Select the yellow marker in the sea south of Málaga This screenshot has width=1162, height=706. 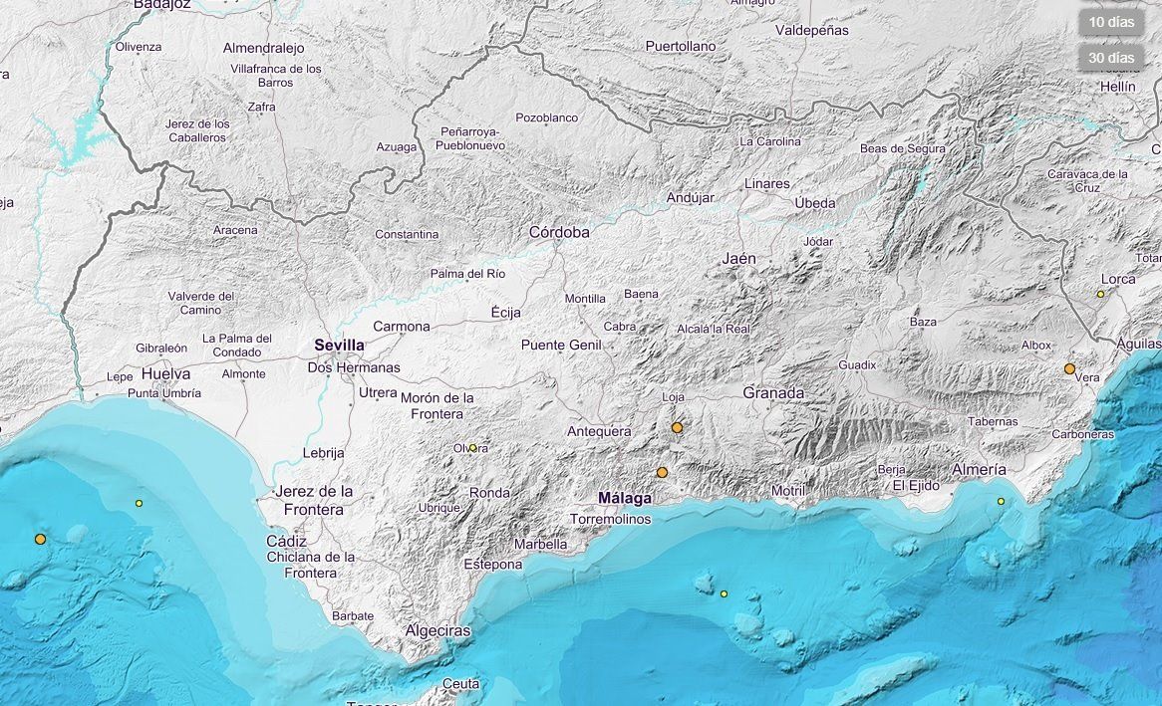point(724,593)
